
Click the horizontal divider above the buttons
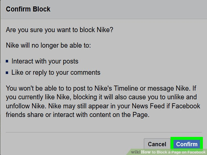[x=103, y=132]
